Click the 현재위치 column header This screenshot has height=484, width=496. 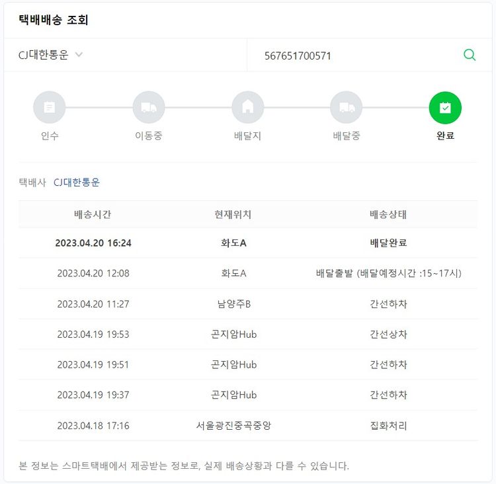click(233, 214)
